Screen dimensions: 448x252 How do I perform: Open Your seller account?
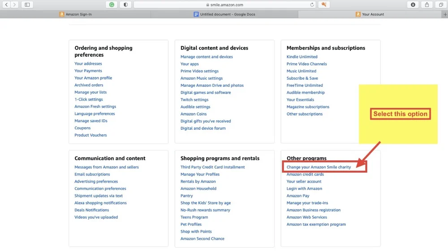point(304,182)
